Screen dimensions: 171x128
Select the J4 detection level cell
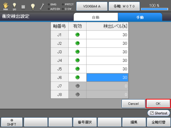(107, 60)
